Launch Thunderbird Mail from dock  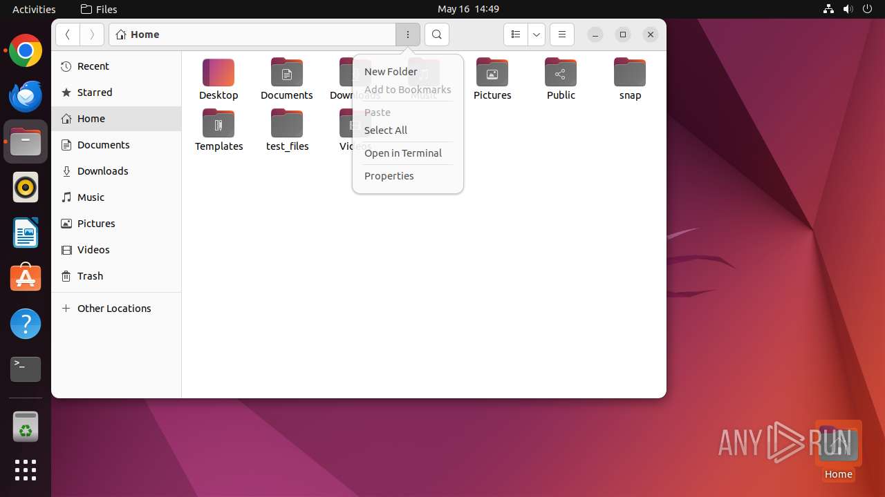pos(26,97)
